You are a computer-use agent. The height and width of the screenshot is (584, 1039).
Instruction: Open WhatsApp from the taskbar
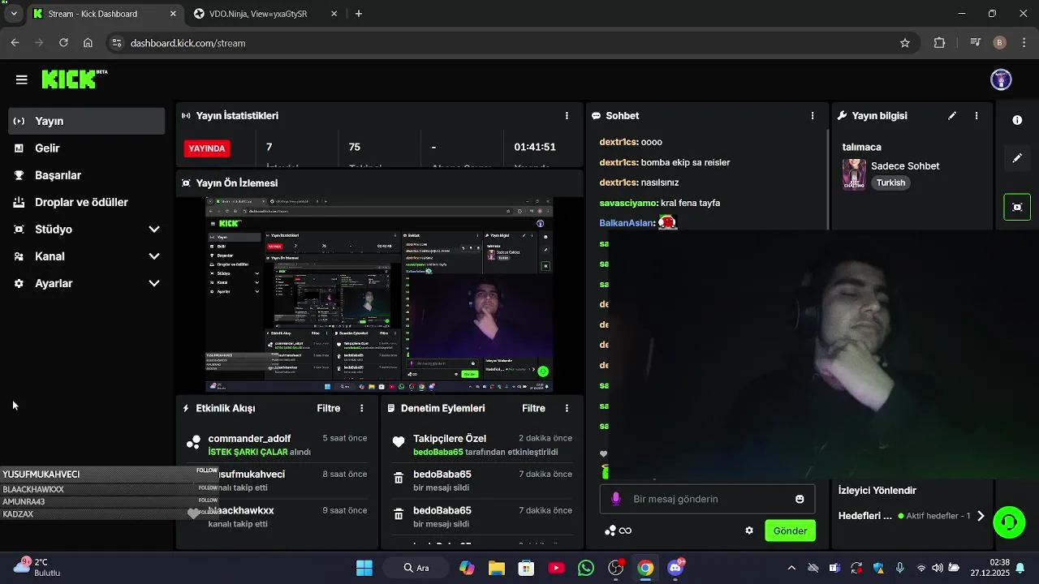click(586, 568)
